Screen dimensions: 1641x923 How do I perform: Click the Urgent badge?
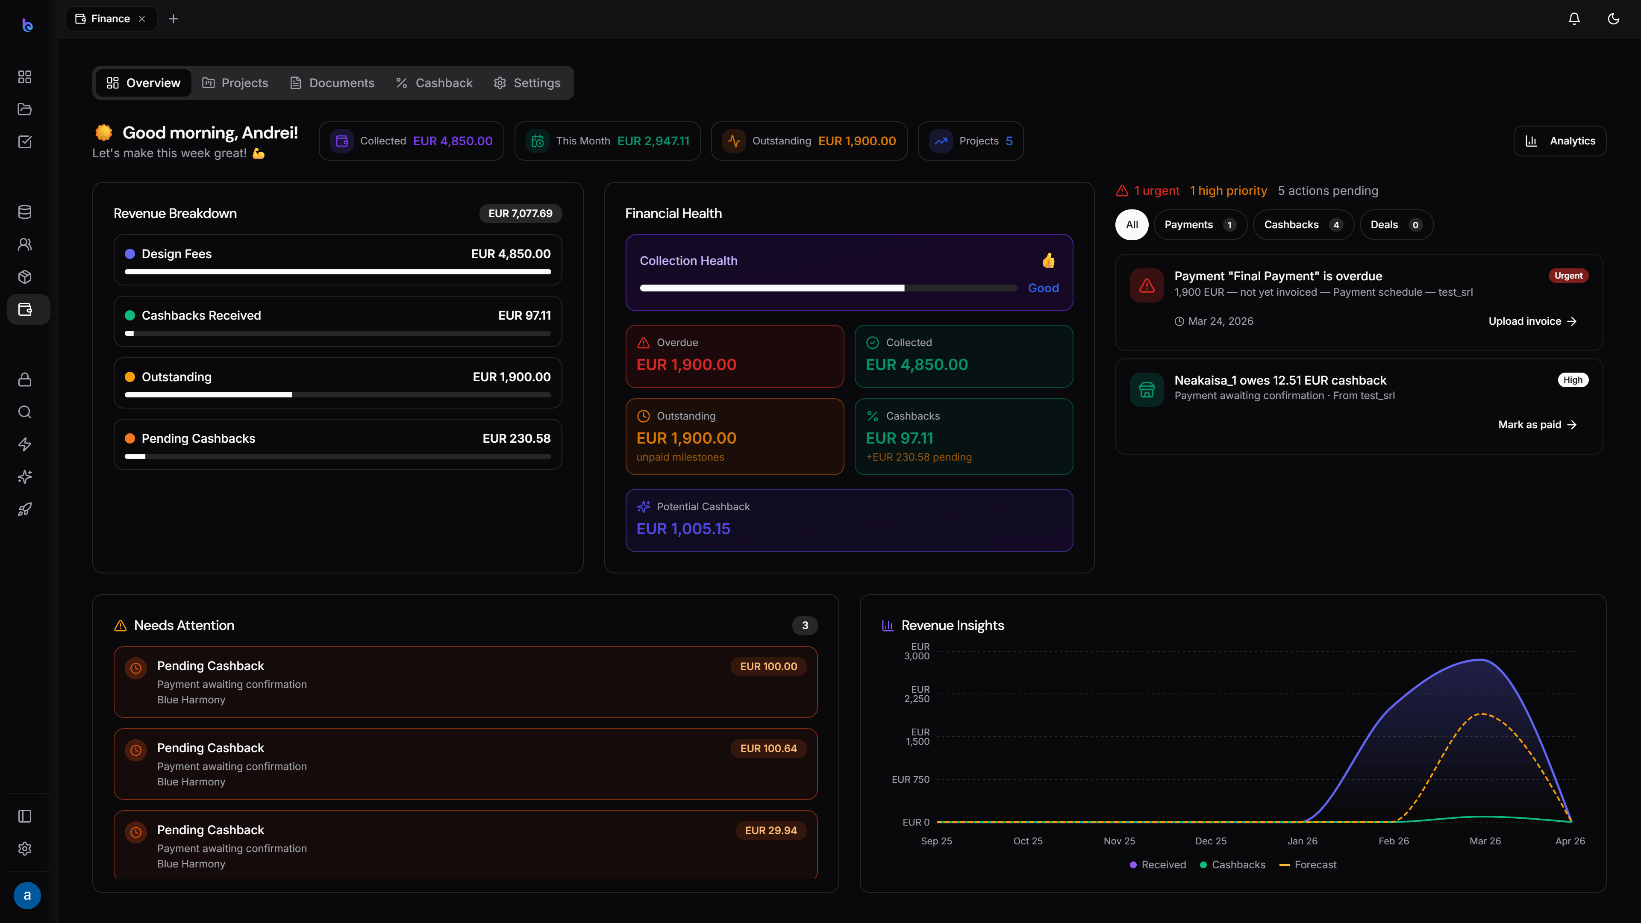(1568, 276)
